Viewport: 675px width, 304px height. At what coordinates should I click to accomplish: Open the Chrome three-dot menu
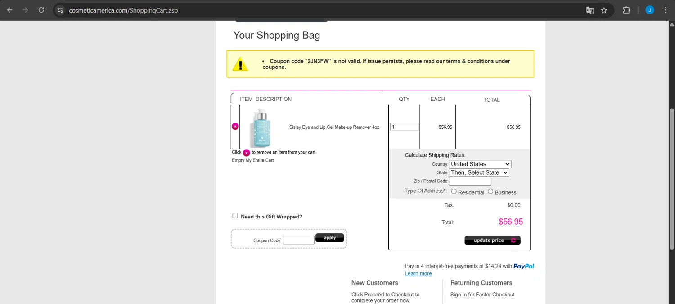pyautogui.click(x=666, y=10)
